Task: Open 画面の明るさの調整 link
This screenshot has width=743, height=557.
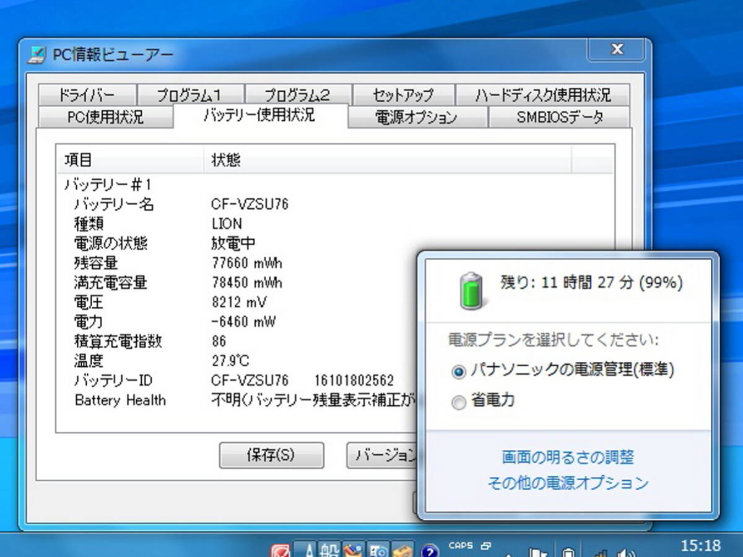Action: click(x=568, y=458)
